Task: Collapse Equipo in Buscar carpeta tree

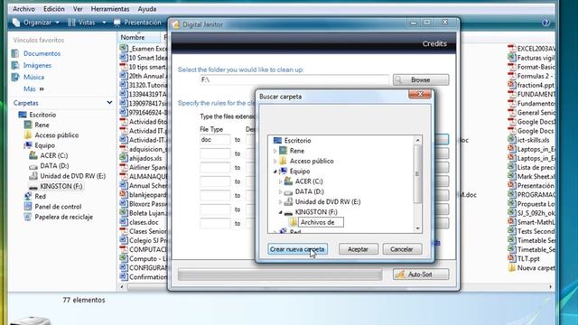Action: click(x=275, y=172)
